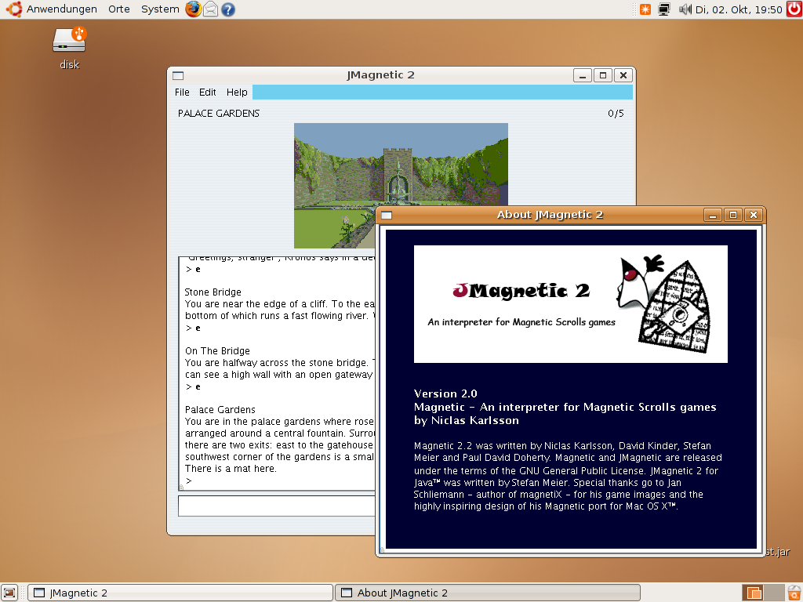Open the orange update notifier icon

point(645,9)
